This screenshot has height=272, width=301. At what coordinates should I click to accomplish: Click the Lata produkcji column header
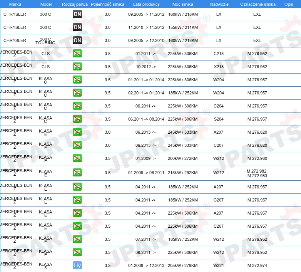[x=146, y=4]
